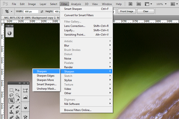Open the Video submenu

point(86,89)
